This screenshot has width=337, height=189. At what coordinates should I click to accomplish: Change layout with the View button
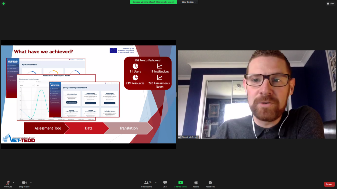[x=330, y=3]
